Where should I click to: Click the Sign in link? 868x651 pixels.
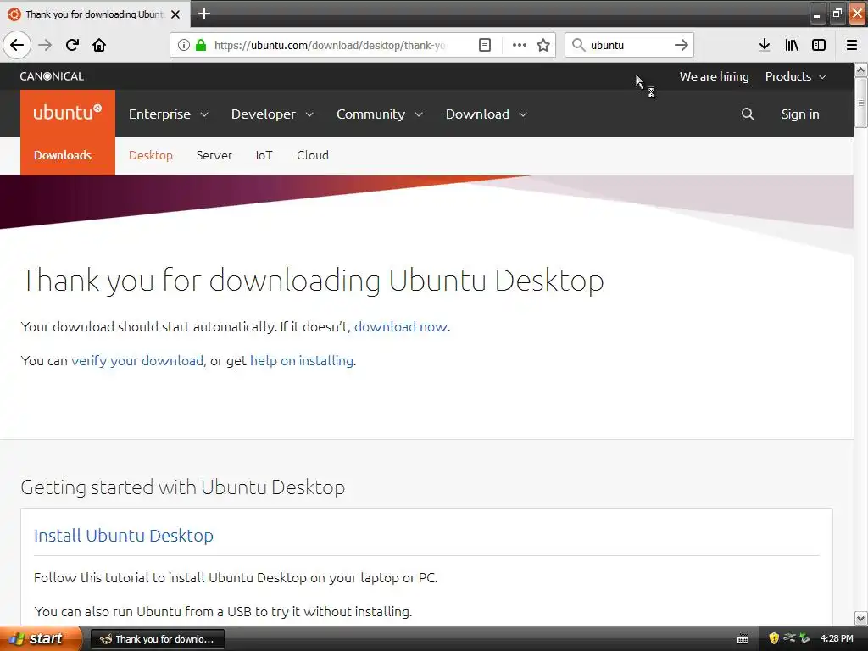[800, 114]
